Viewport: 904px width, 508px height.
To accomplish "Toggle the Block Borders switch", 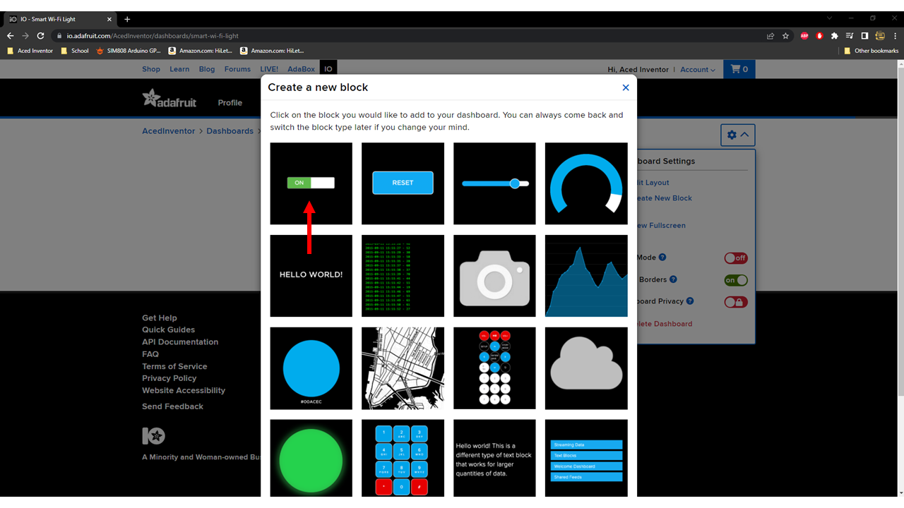I will coord(735,280).
